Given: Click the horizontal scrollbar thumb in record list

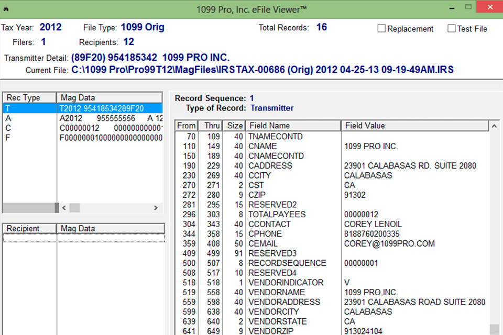Looking at the screenshot, I should pyautogui.click(x=74, y=208).
